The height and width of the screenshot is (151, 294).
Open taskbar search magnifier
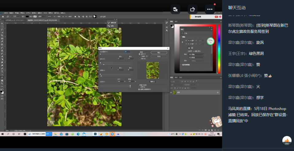coord(8,134)
